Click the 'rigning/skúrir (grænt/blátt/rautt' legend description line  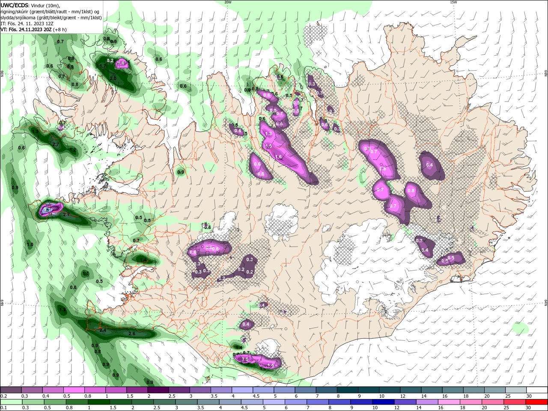pos(50,12)
